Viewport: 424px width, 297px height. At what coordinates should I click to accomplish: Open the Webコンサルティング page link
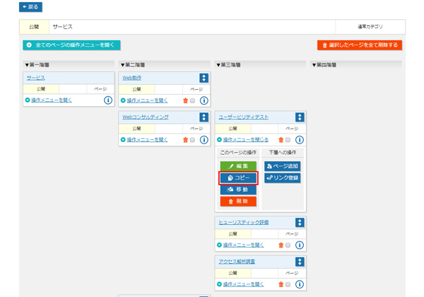point(146,117)
